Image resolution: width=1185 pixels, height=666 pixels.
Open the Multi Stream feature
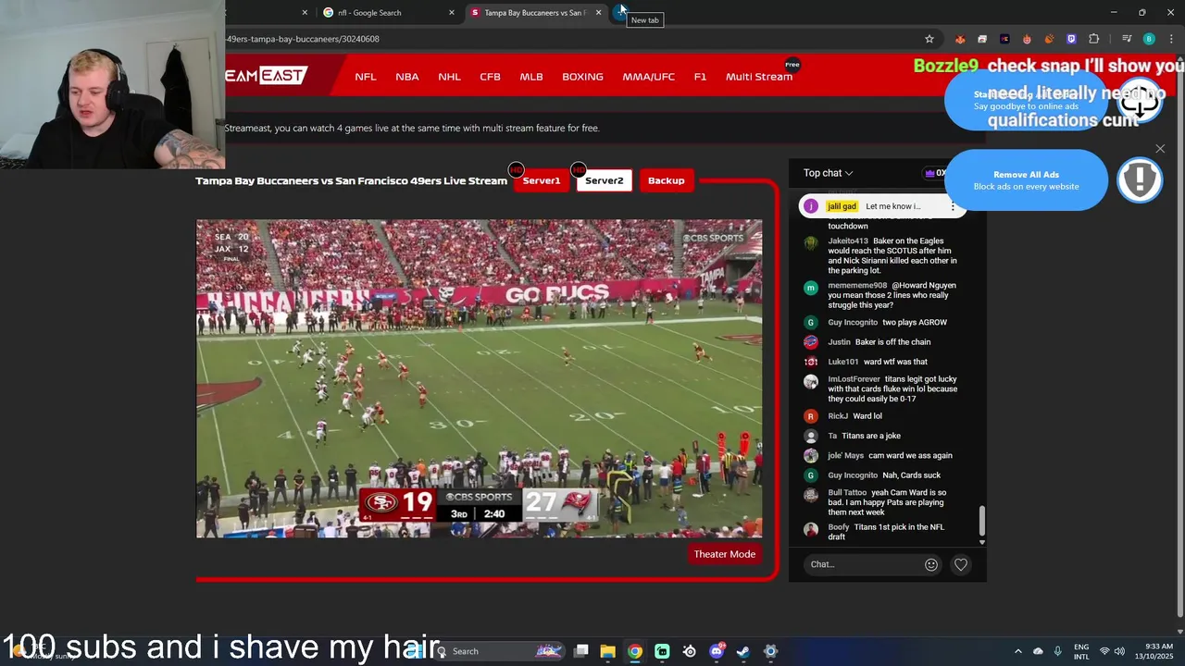pos(759,77)
